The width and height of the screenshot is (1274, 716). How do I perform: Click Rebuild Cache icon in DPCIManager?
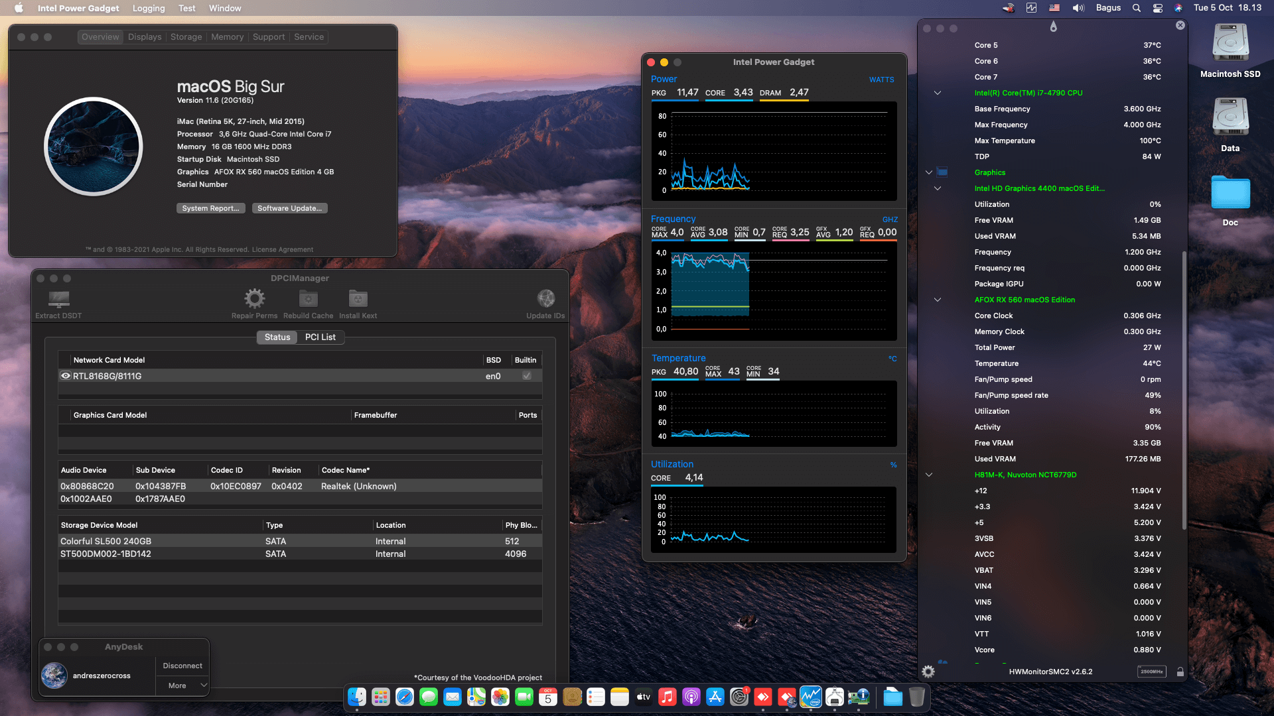click(x=309, y=299)
